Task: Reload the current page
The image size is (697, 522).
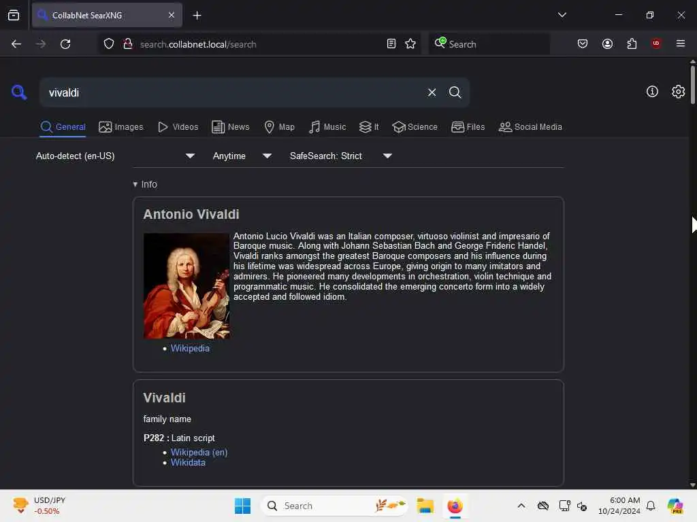Action: [65, 44]
